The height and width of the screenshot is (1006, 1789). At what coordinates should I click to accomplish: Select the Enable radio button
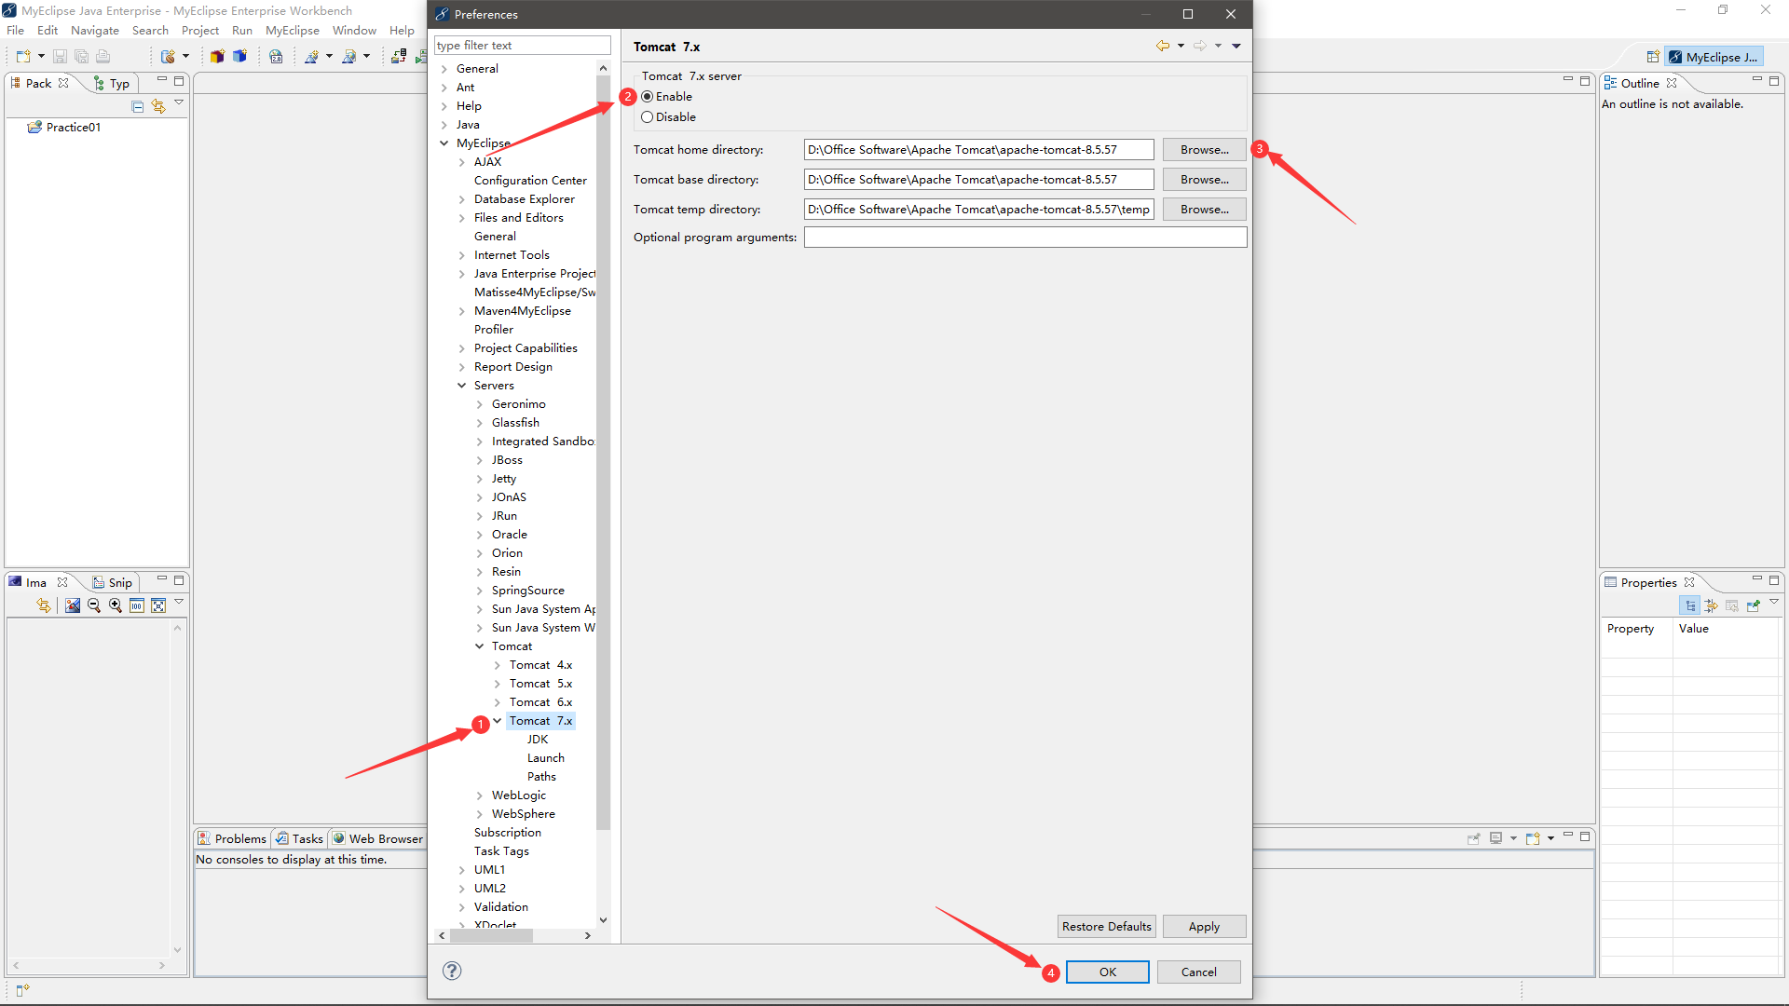(648, 97)
